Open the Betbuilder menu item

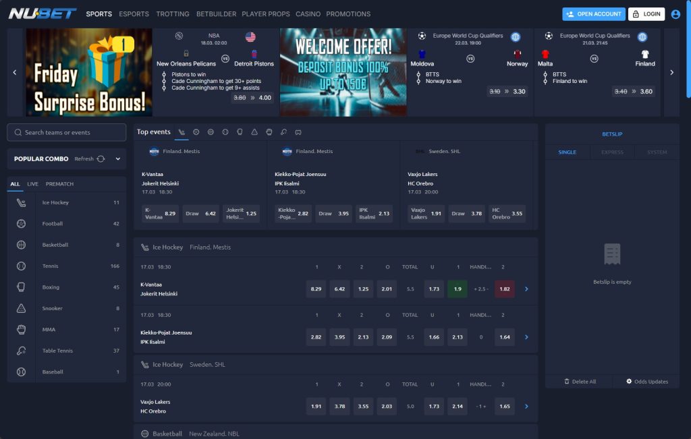click(x=217, y=14)
